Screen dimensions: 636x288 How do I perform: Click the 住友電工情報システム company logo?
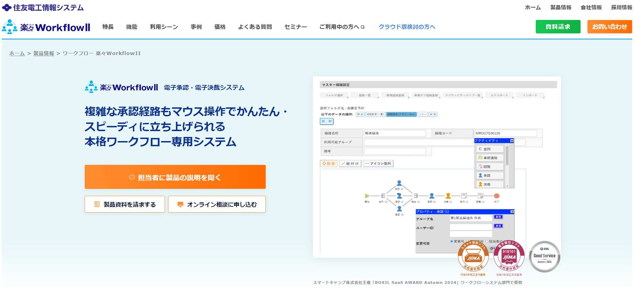[x=43, y=8]
